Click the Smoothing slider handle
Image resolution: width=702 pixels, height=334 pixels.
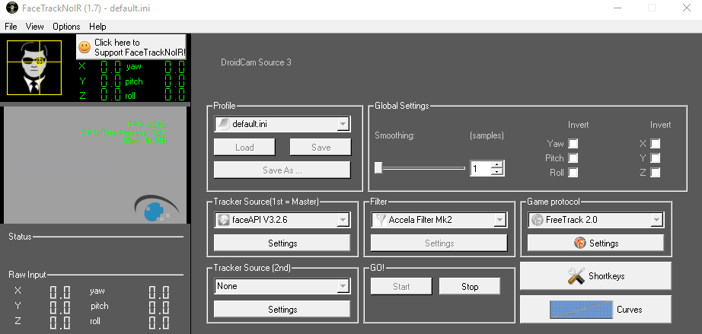378,168
